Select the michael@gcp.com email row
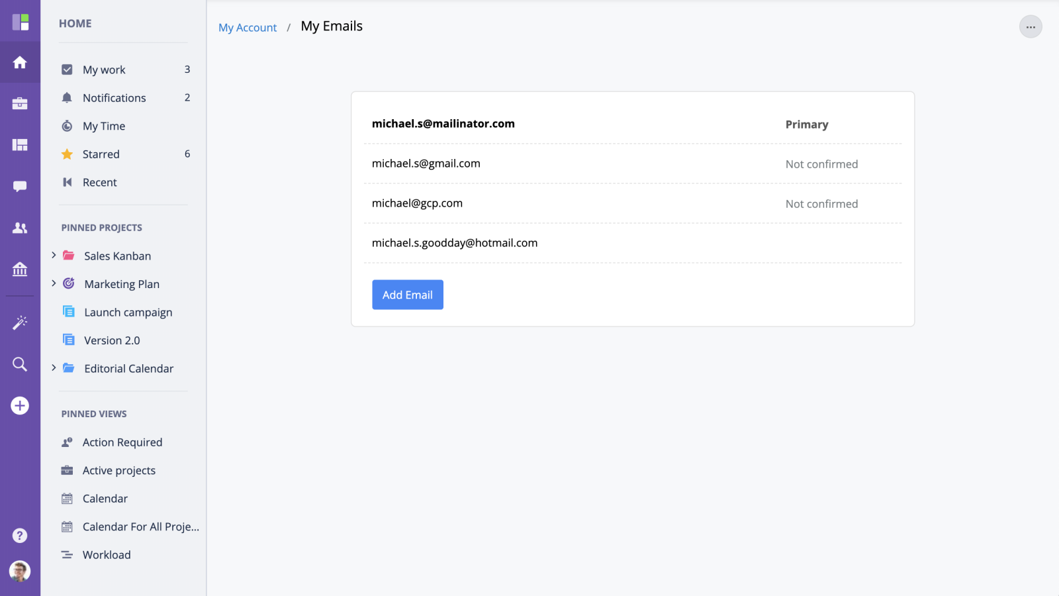1059x596 pixels. tap(633, 203)
